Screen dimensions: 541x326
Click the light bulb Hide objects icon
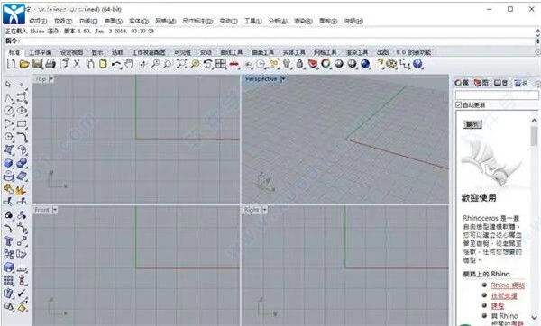[287, 64]
